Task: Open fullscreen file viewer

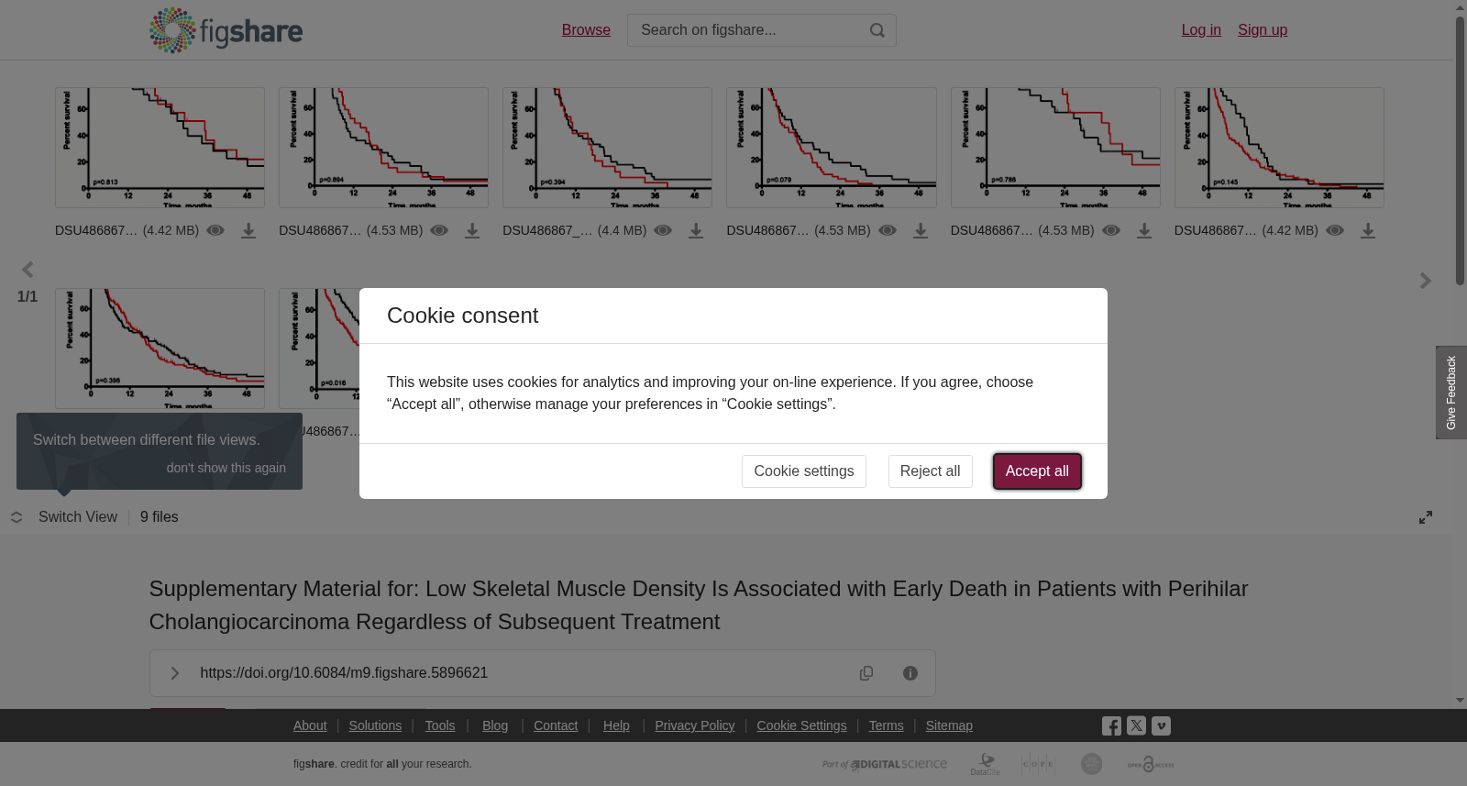Action: click(1426, 517)
